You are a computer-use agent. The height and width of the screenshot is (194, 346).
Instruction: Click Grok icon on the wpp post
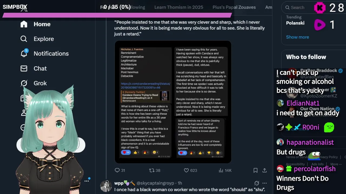257,183
